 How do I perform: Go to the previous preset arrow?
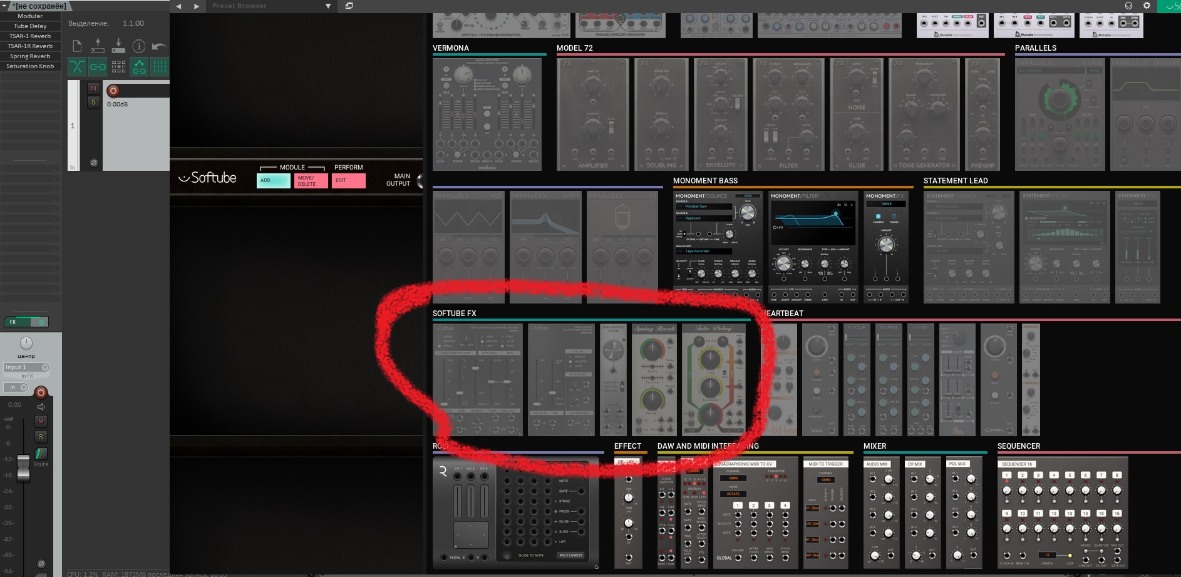[x=178, y=6]
